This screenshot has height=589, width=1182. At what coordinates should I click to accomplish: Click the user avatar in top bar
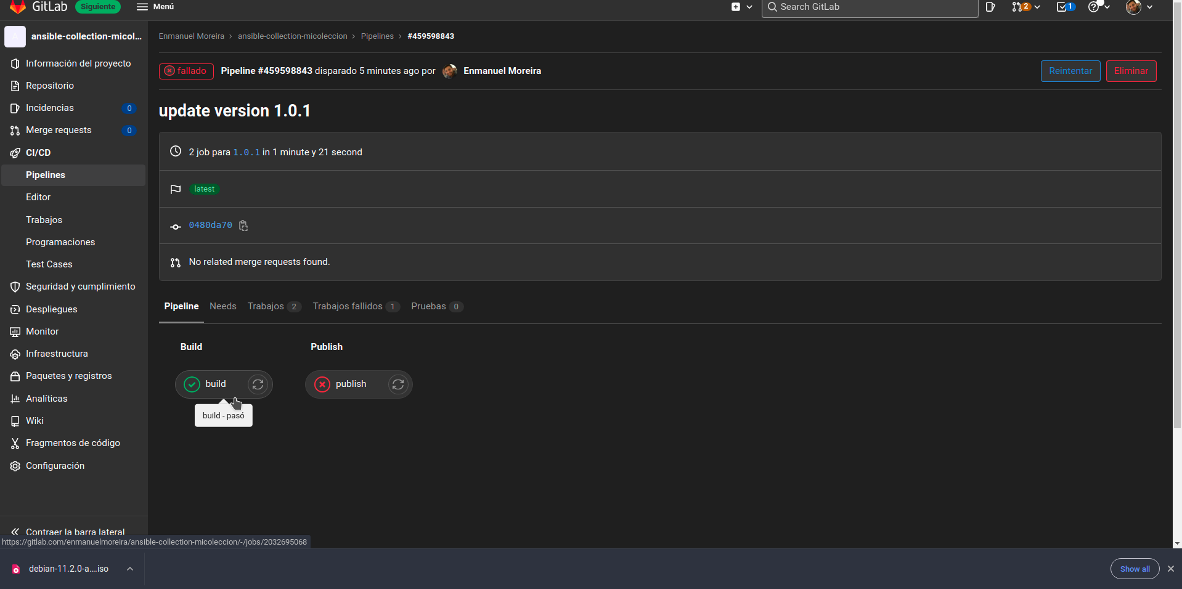[x=1133, y=7]
